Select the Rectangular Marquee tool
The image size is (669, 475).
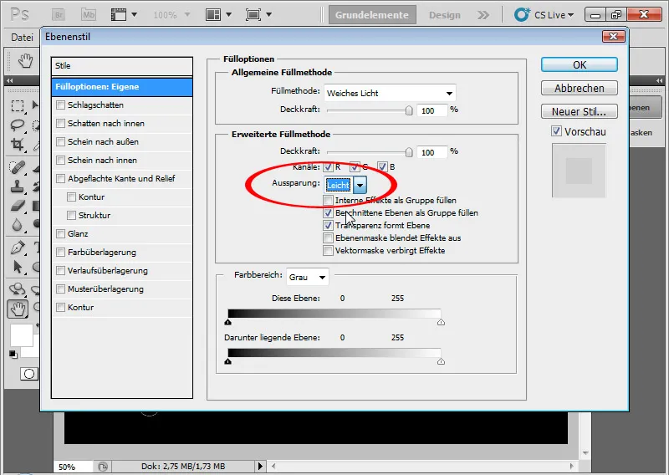pyautogui.click(x=18, y=106)
